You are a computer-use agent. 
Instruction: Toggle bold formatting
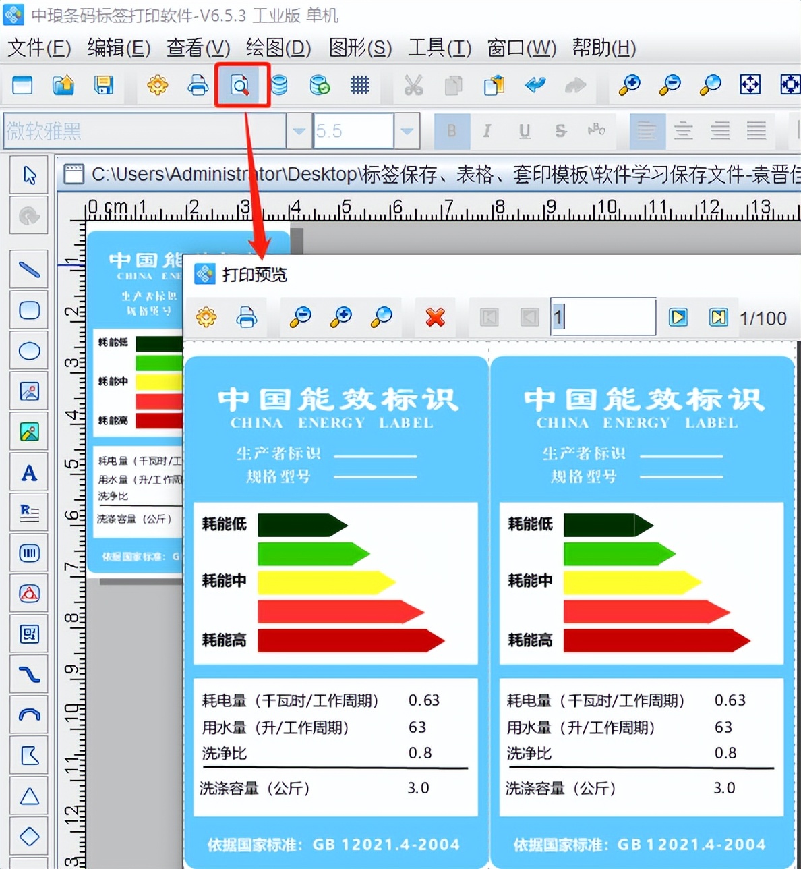click(x=452, y=131)
